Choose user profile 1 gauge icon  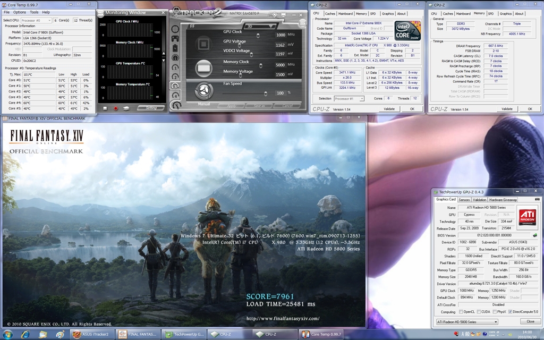(x=175, y=67)
